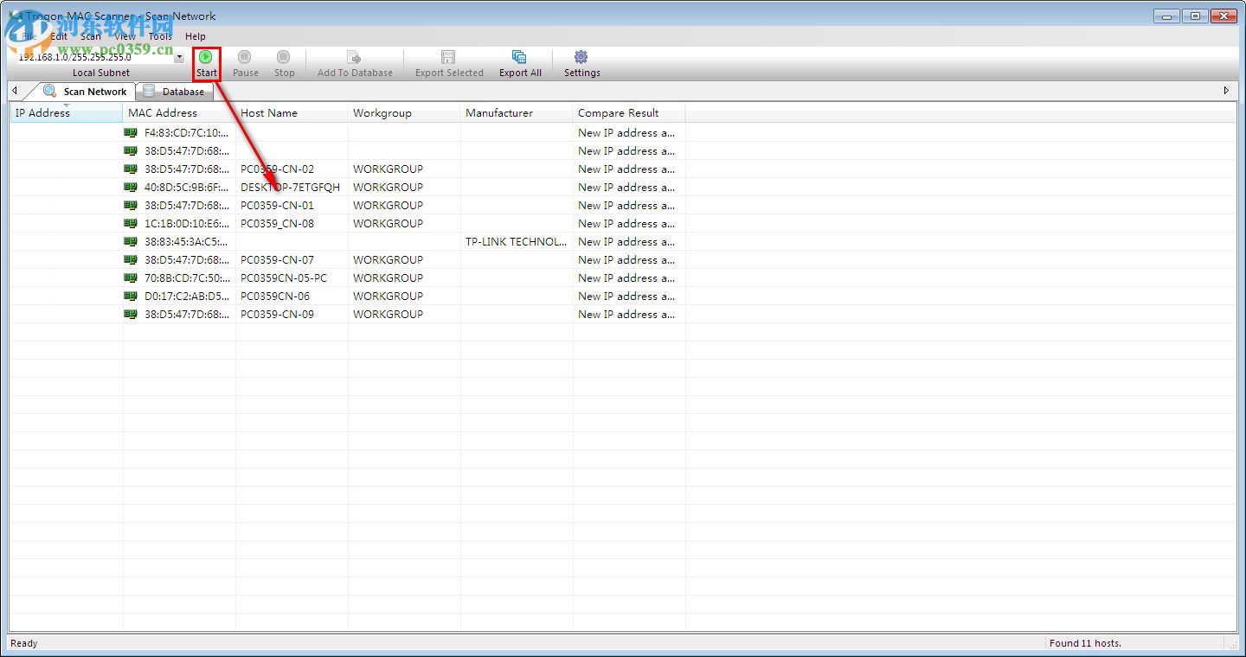
Task: Click the left tab-scroll arrow
Action: click(x=15, y=91)
